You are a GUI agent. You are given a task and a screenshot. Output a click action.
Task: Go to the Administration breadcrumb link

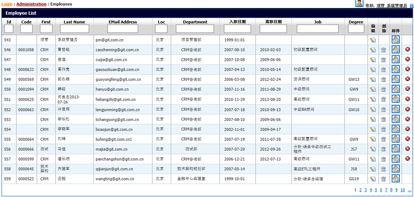[x=31, y=4]
